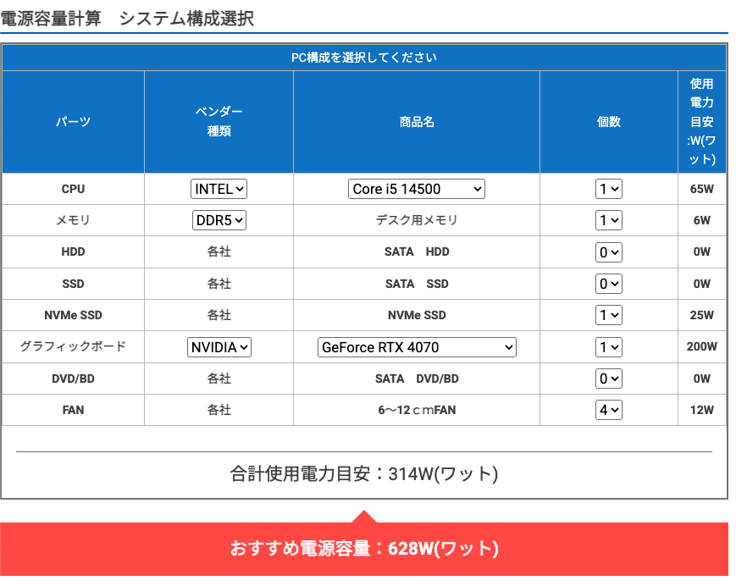The height and width of the screenshot is (586, 736).
Task: Click the 合計使用電力目安 314W total text
Action: (364, 473)
